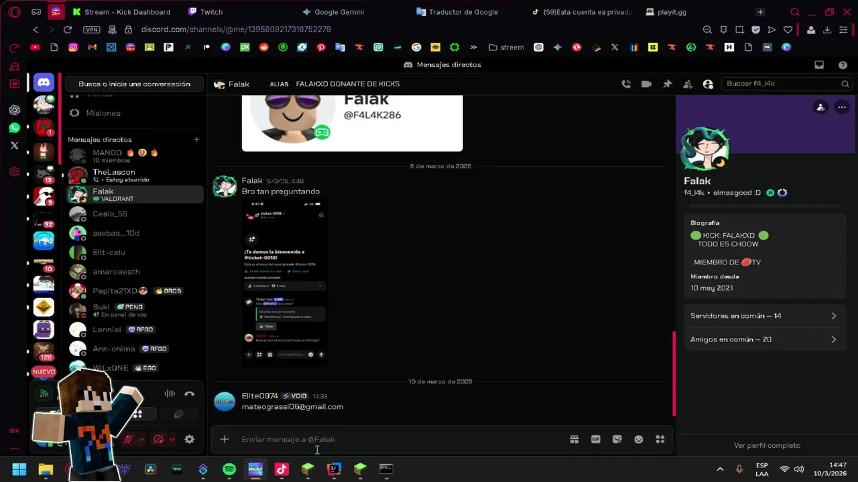The height and width of the screenshot is (482, 858).
Task: Start a video call with Falak
Action: [x=646, y=84]
